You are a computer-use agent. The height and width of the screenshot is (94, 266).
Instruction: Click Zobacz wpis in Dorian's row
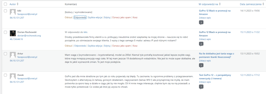point(205,39)
